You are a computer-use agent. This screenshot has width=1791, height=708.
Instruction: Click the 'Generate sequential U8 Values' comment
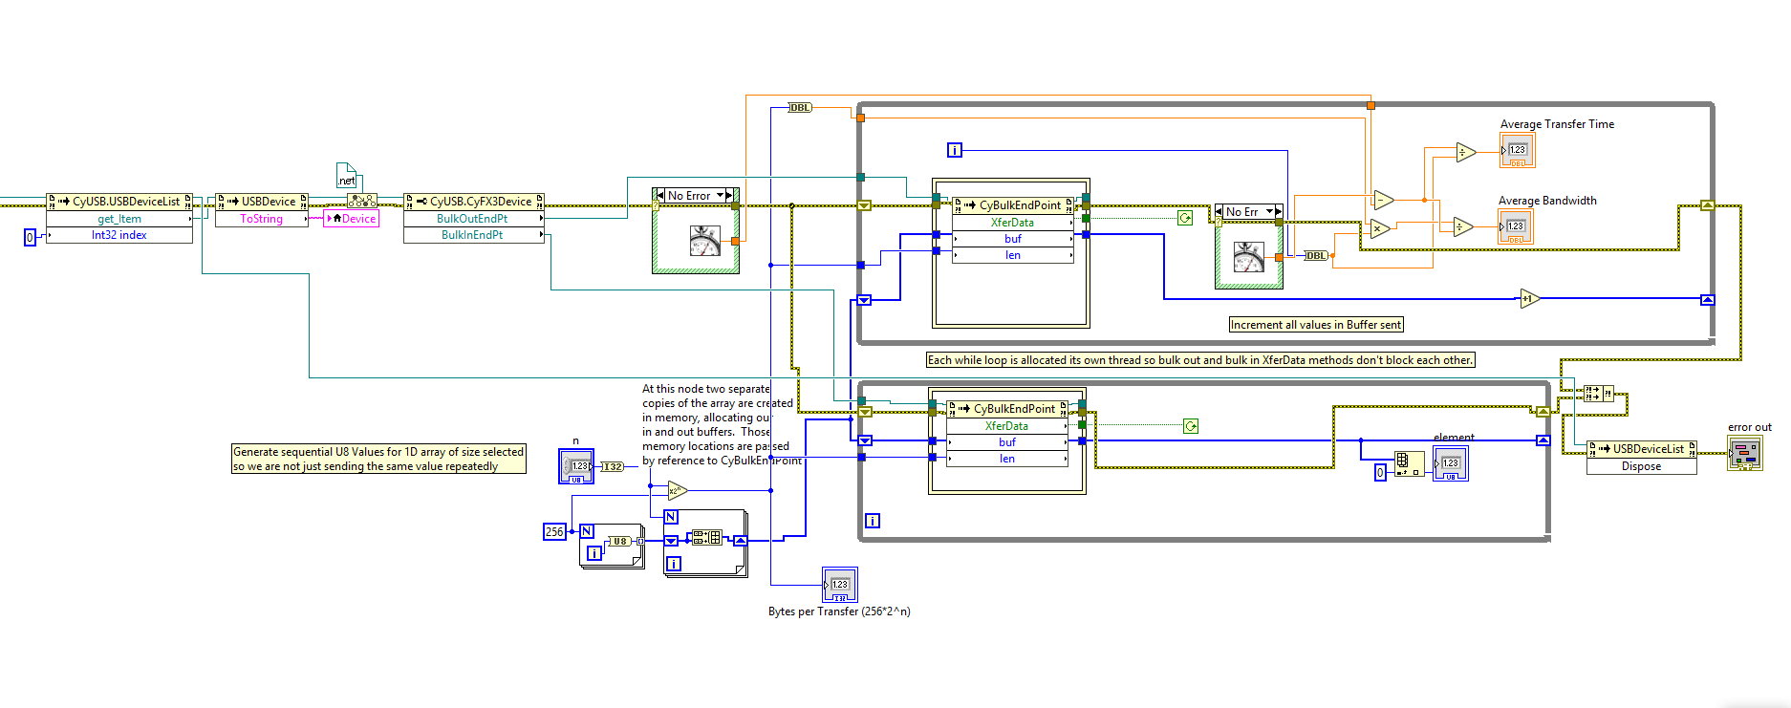[378, 459]
